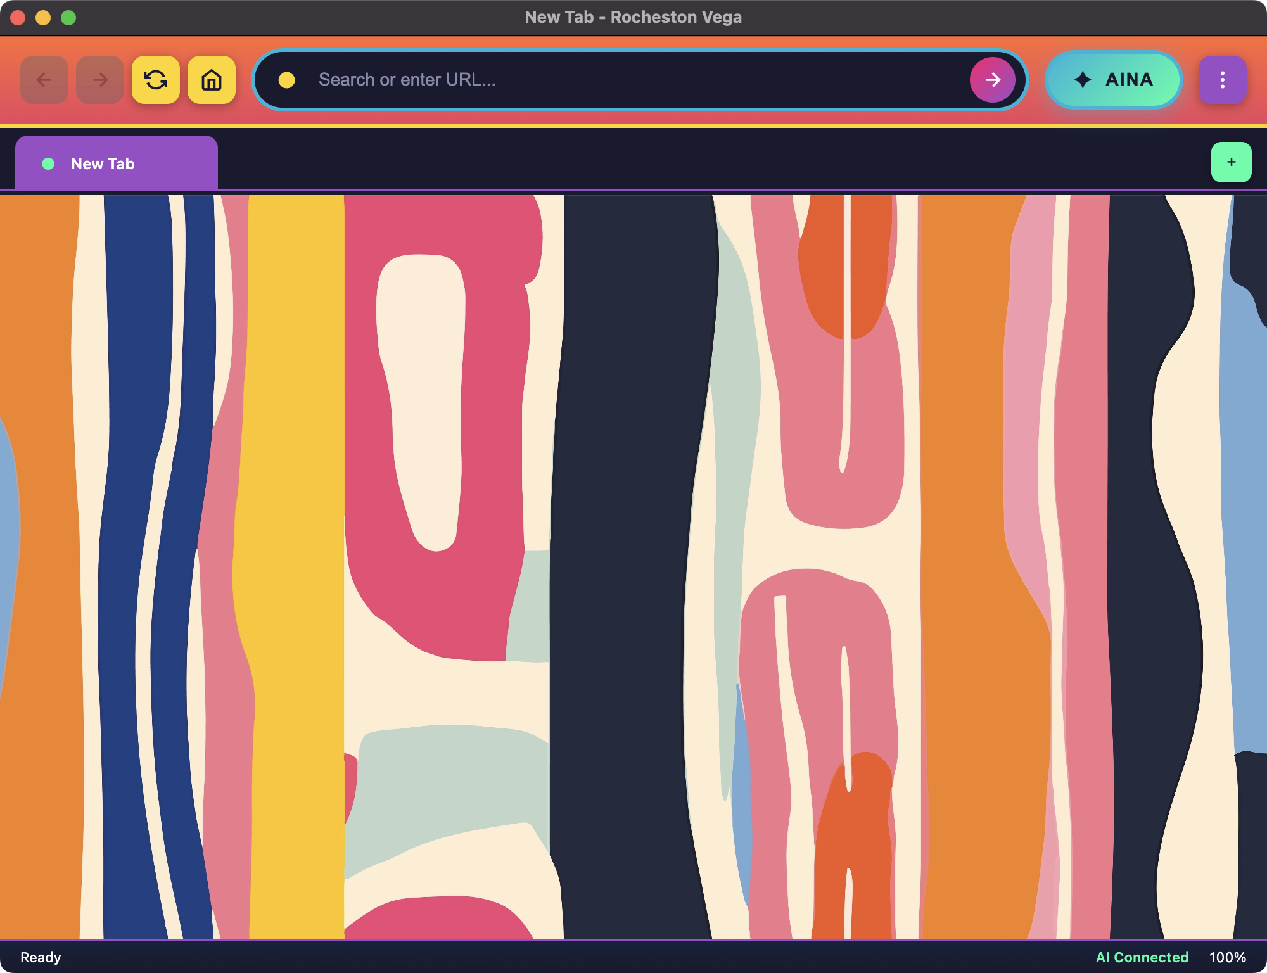The height and width of the screenshot is (973, 1267).
Task: Click the back navigation arrow
Action: (44, 80)
